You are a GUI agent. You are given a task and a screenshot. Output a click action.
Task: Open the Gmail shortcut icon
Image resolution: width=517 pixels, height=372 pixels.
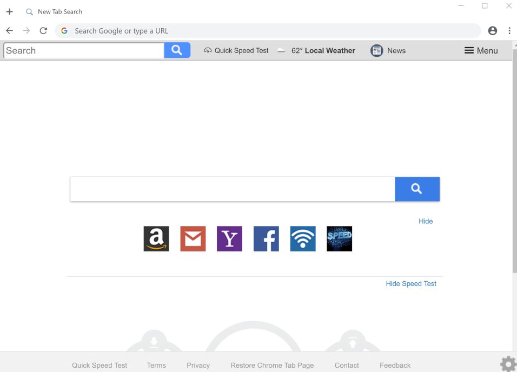193,238
